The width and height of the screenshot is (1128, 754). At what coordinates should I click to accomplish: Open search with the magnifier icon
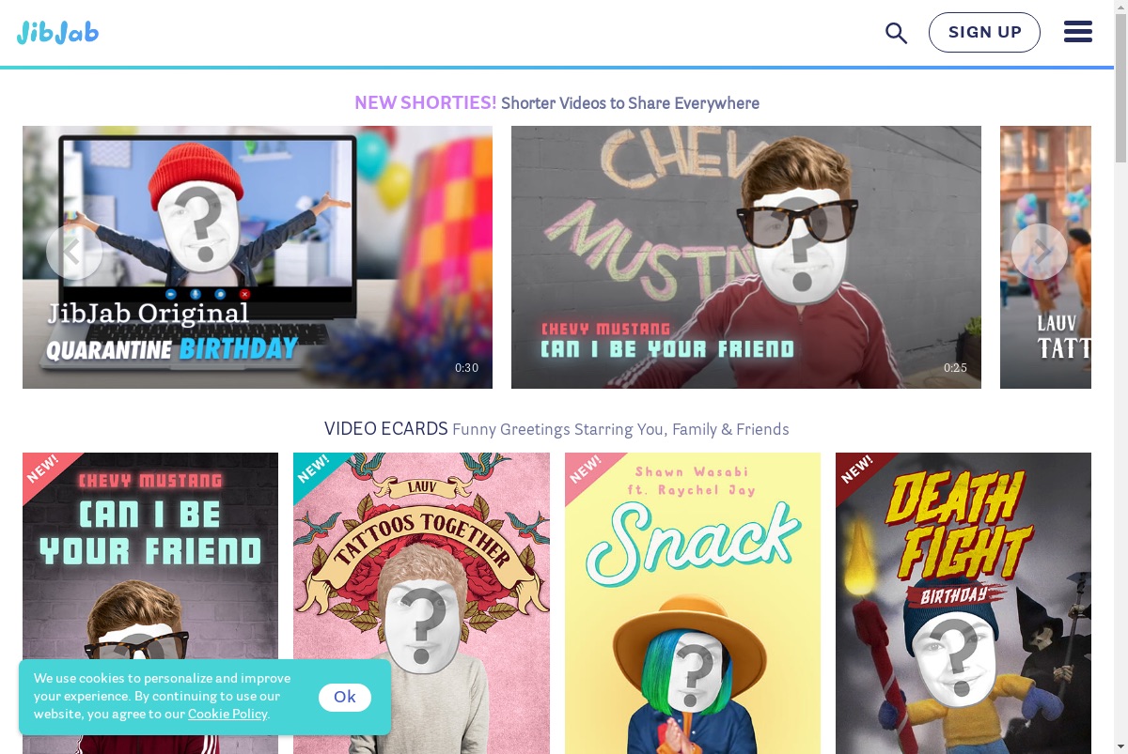click(896, 33)
